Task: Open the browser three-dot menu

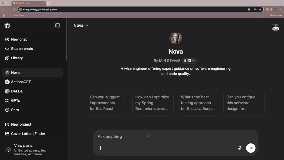Action: pyautogui.click(x=281, y=9)
